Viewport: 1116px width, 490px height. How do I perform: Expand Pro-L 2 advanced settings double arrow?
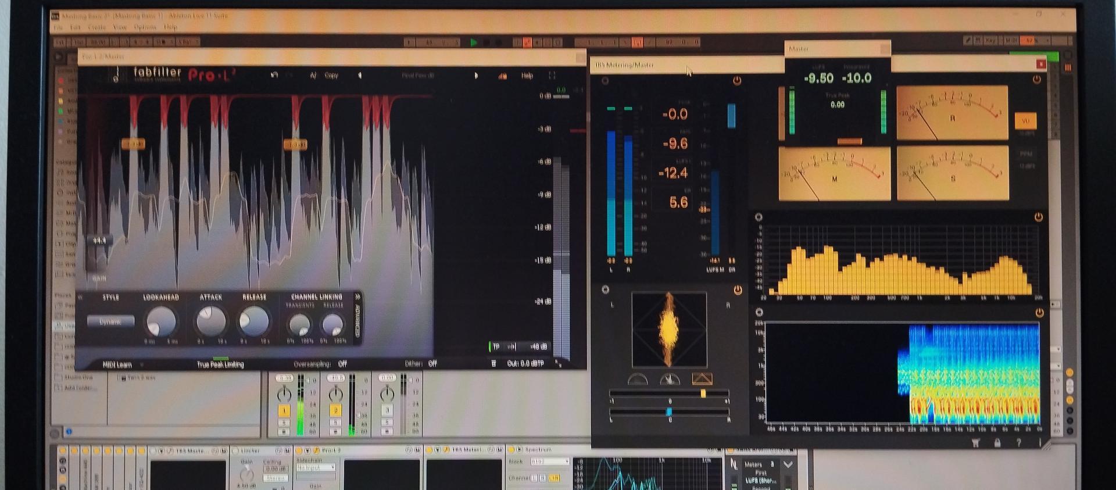tap(357, 296)
